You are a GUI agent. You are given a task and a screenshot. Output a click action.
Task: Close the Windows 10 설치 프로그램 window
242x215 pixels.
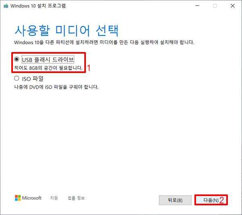[x=233, y=6]
